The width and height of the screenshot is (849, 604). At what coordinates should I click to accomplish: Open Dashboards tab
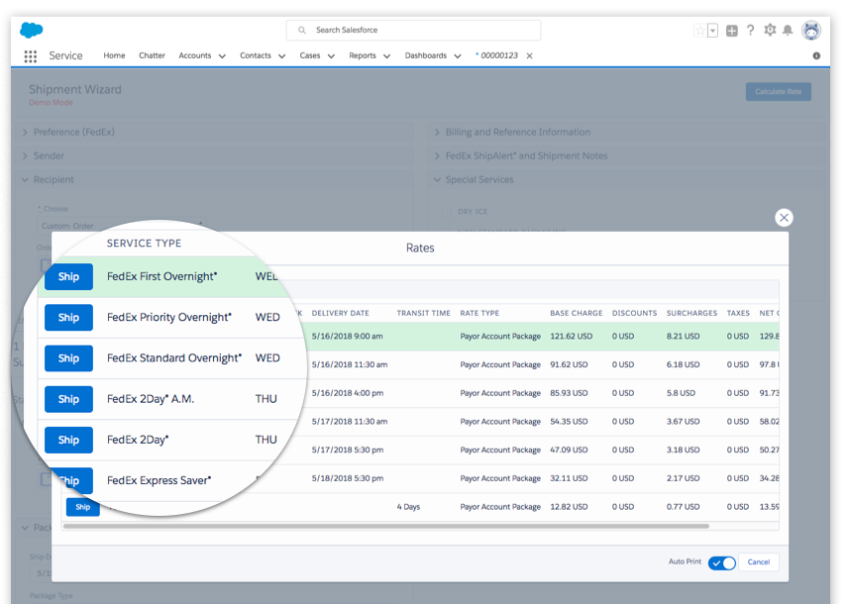[426, 55]
